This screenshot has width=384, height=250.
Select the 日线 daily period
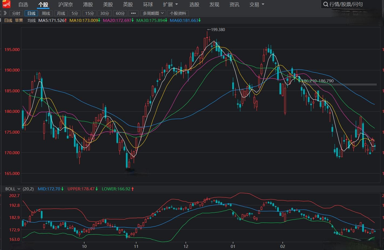tap(31, 13)
